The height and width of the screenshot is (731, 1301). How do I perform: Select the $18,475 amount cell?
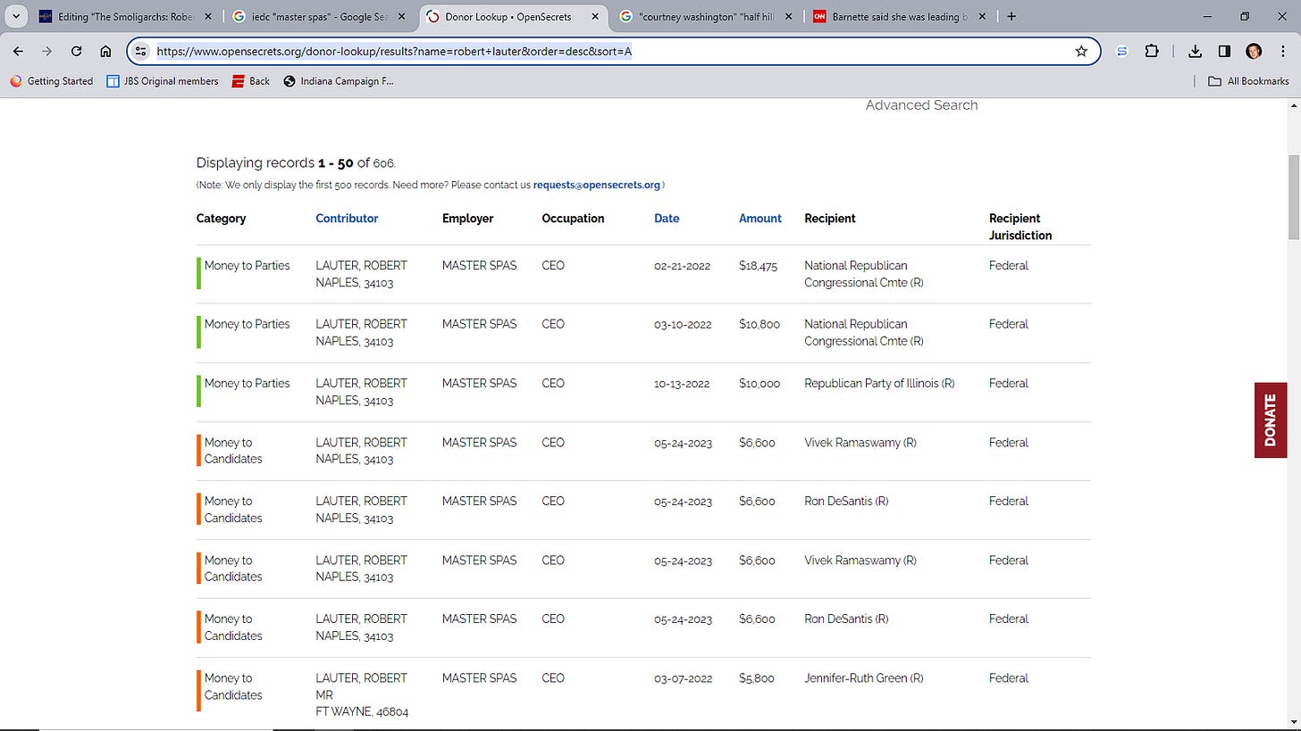[758, 266]
